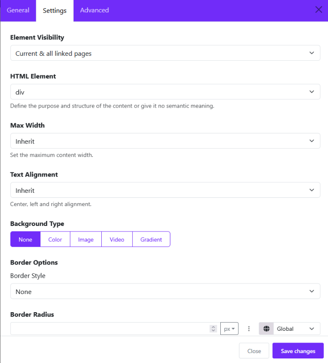Click the Border Radius input field
328x363 pixels.
[x=109, y=329]
